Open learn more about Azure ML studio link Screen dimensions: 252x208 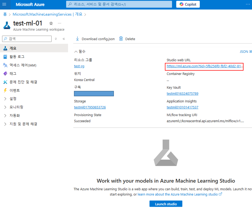(x=180, y=194)
